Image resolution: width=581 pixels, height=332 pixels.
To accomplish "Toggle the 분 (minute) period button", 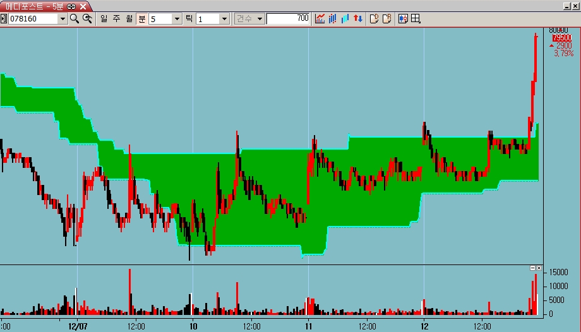I will click(141, 19).
